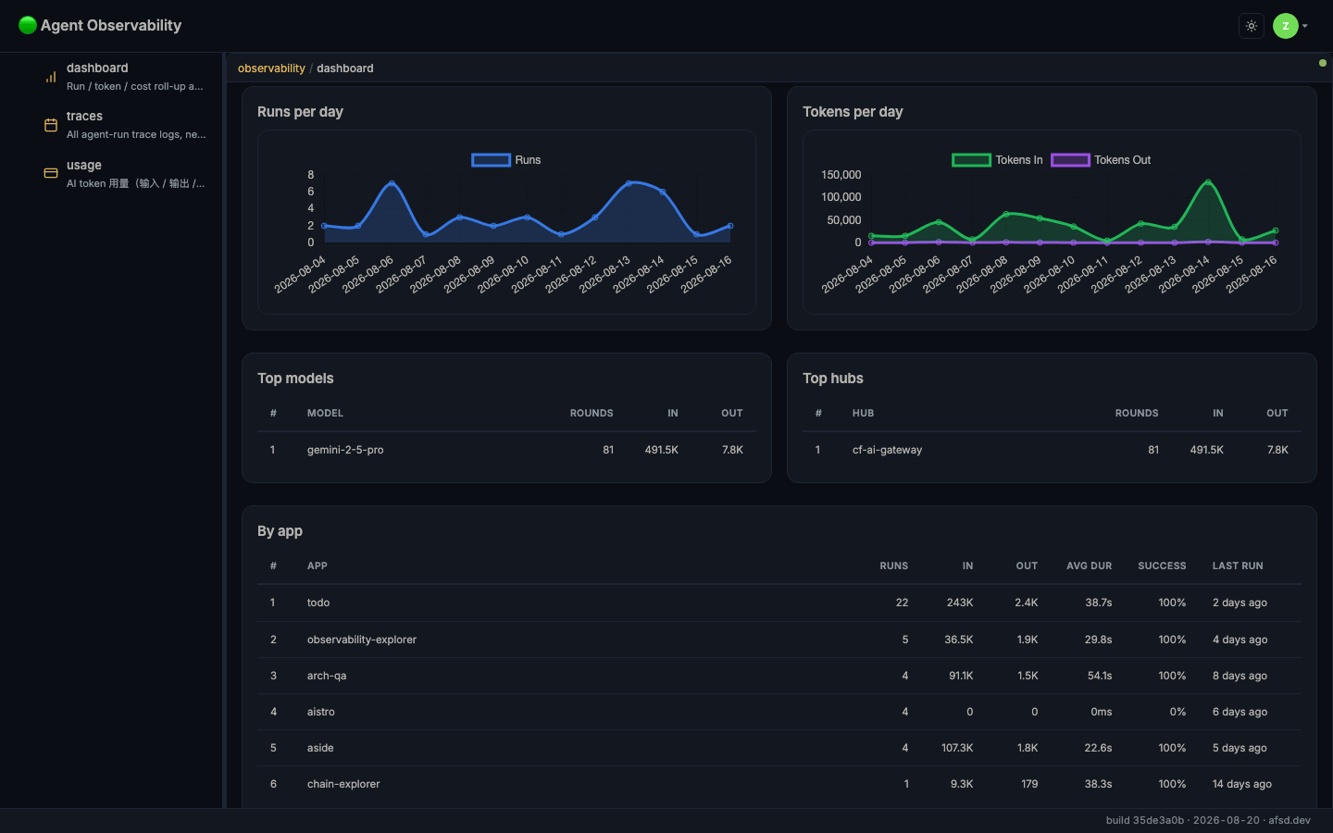Screen dimensions: 1333x833
Task: Click the arch-qa app row name
Action: (327, 676)
